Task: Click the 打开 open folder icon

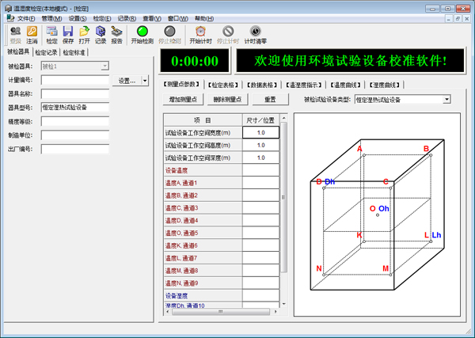Action: [x=84, y=34]
